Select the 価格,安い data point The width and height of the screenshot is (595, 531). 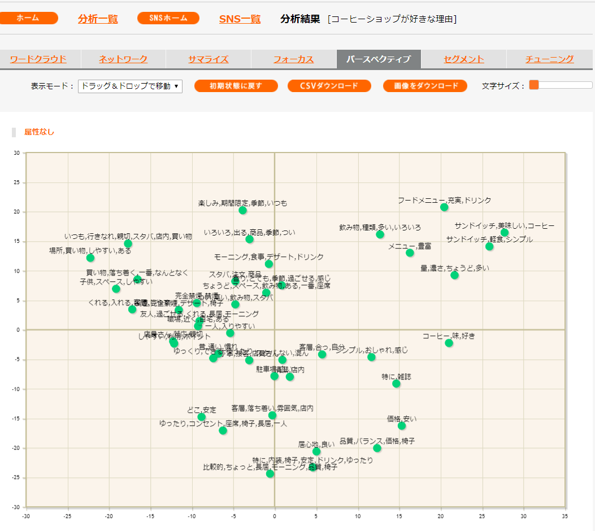[402, 425]
